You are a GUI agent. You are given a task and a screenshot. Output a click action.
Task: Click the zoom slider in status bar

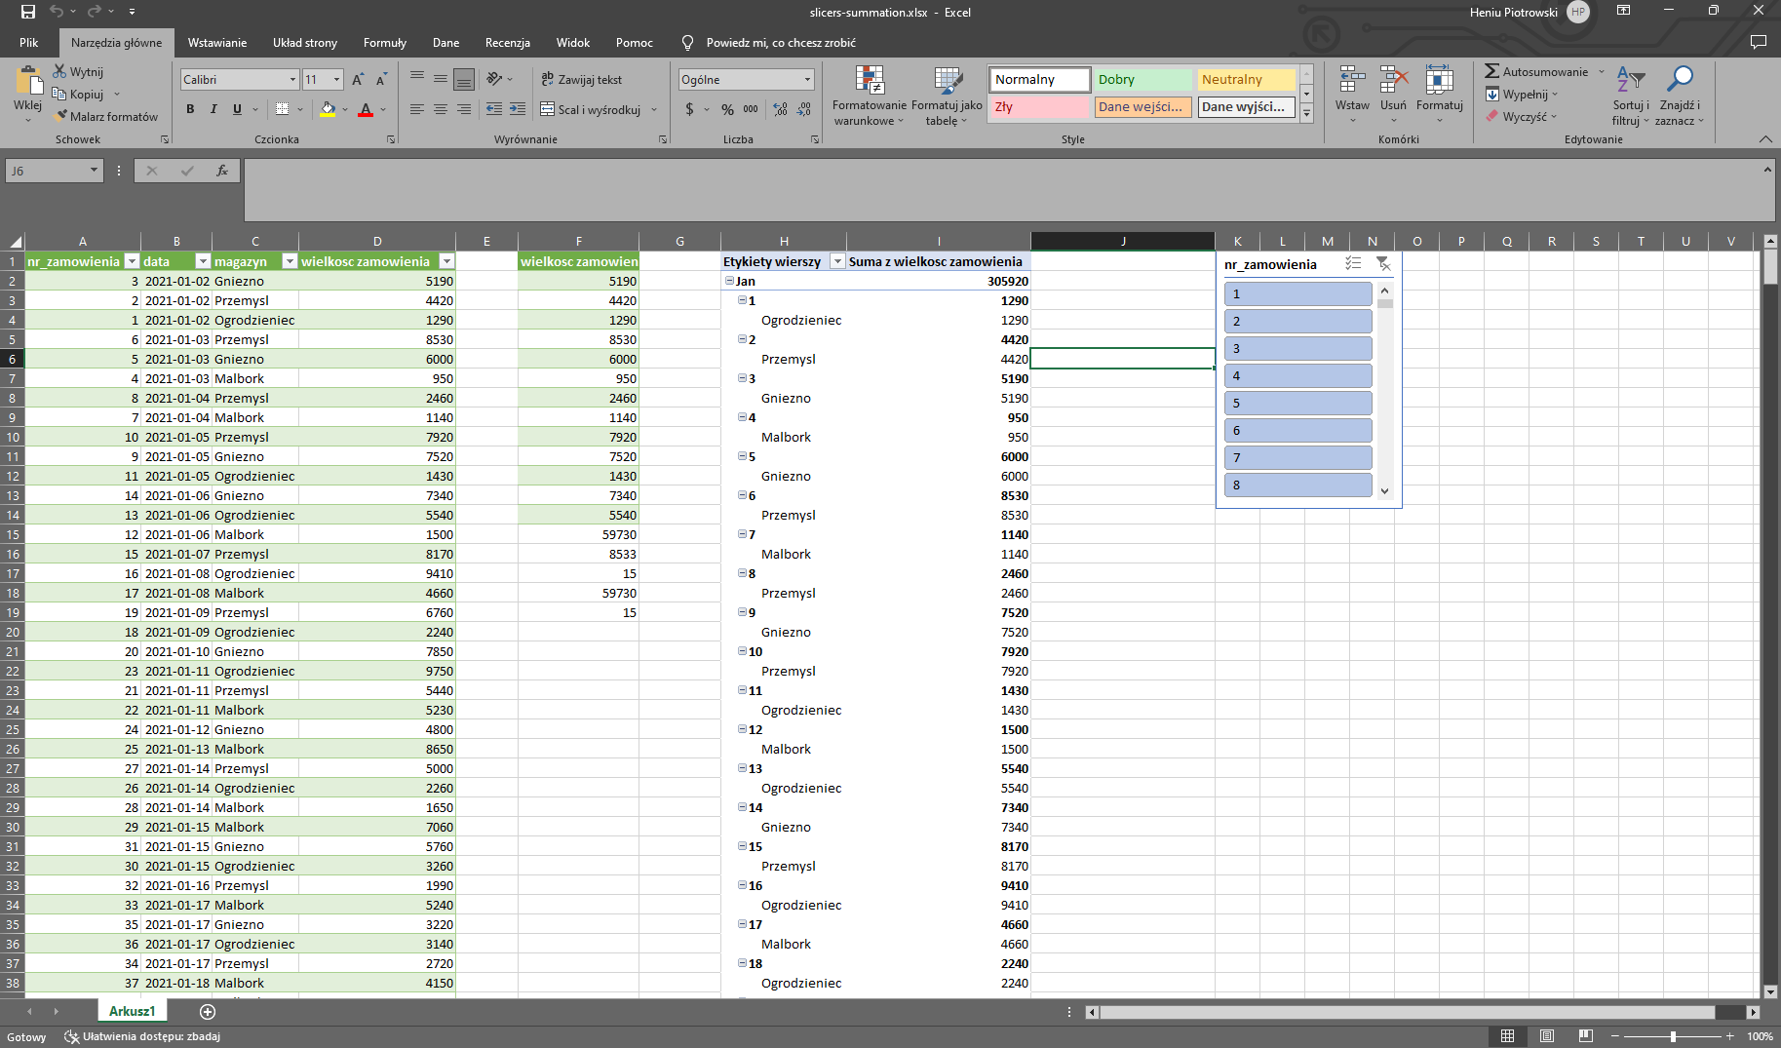[x=1673, y=1036]
